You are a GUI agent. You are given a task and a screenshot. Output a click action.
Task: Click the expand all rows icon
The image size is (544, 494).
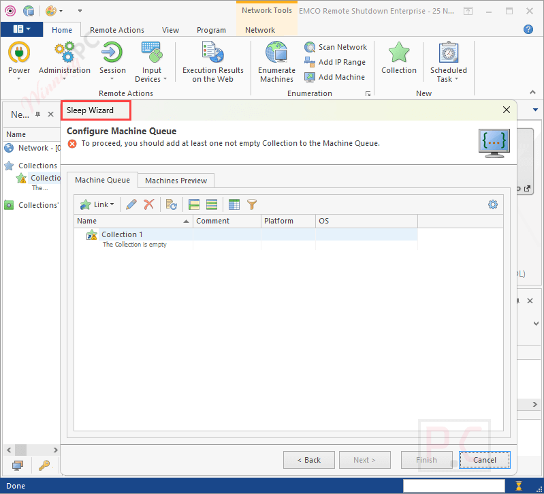click(212, 204)
